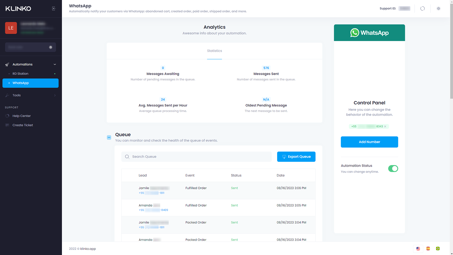
Task: Click the date 08/16/2023 3:06 PM
Action: click(291, 188)
